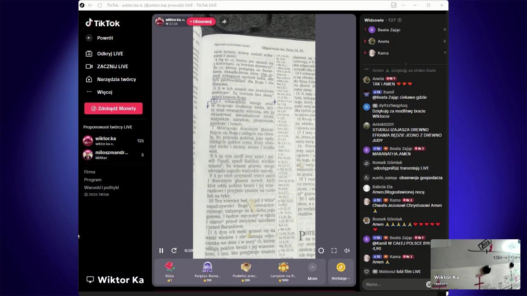The width and height of the screenshot is (527, 296).
Task: Open the Firma footer link
Action: tap(90, 172)
